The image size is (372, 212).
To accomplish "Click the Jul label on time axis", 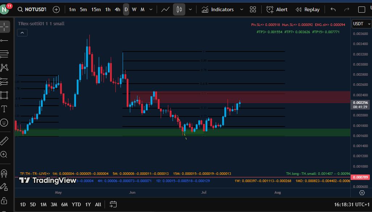I will click(x=204, y=193).
